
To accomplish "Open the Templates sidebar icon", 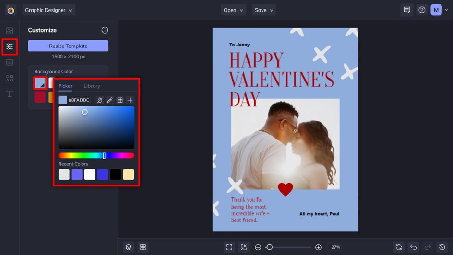I will [x=10, y=62].
